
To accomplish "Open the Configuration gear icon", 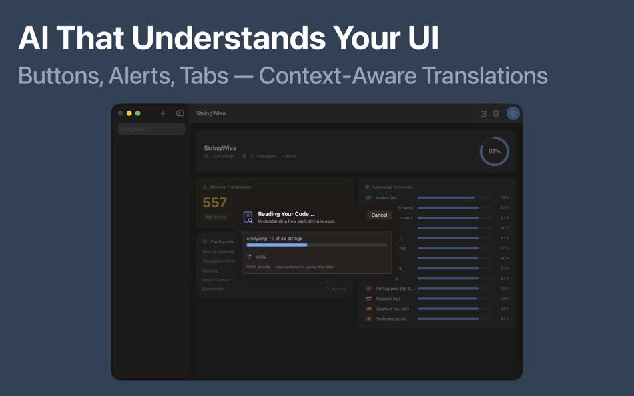I will coord(205,241).
